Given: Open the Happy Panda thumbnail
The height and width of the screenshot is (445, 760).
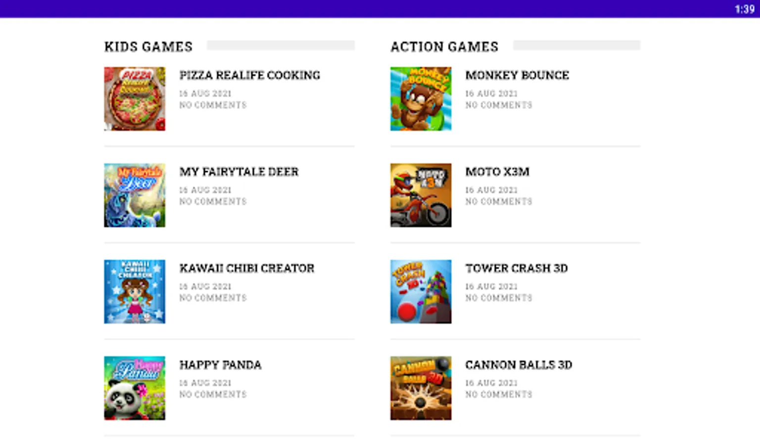Looking at the screenshot, I should coord(134,388).
